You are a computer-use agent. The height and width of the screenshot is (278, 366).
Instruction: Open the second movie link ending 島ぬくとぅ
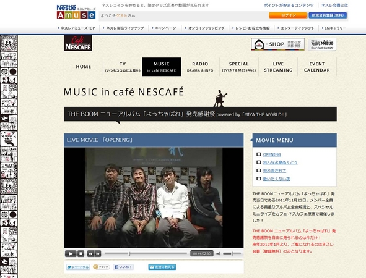coord(280,162)
